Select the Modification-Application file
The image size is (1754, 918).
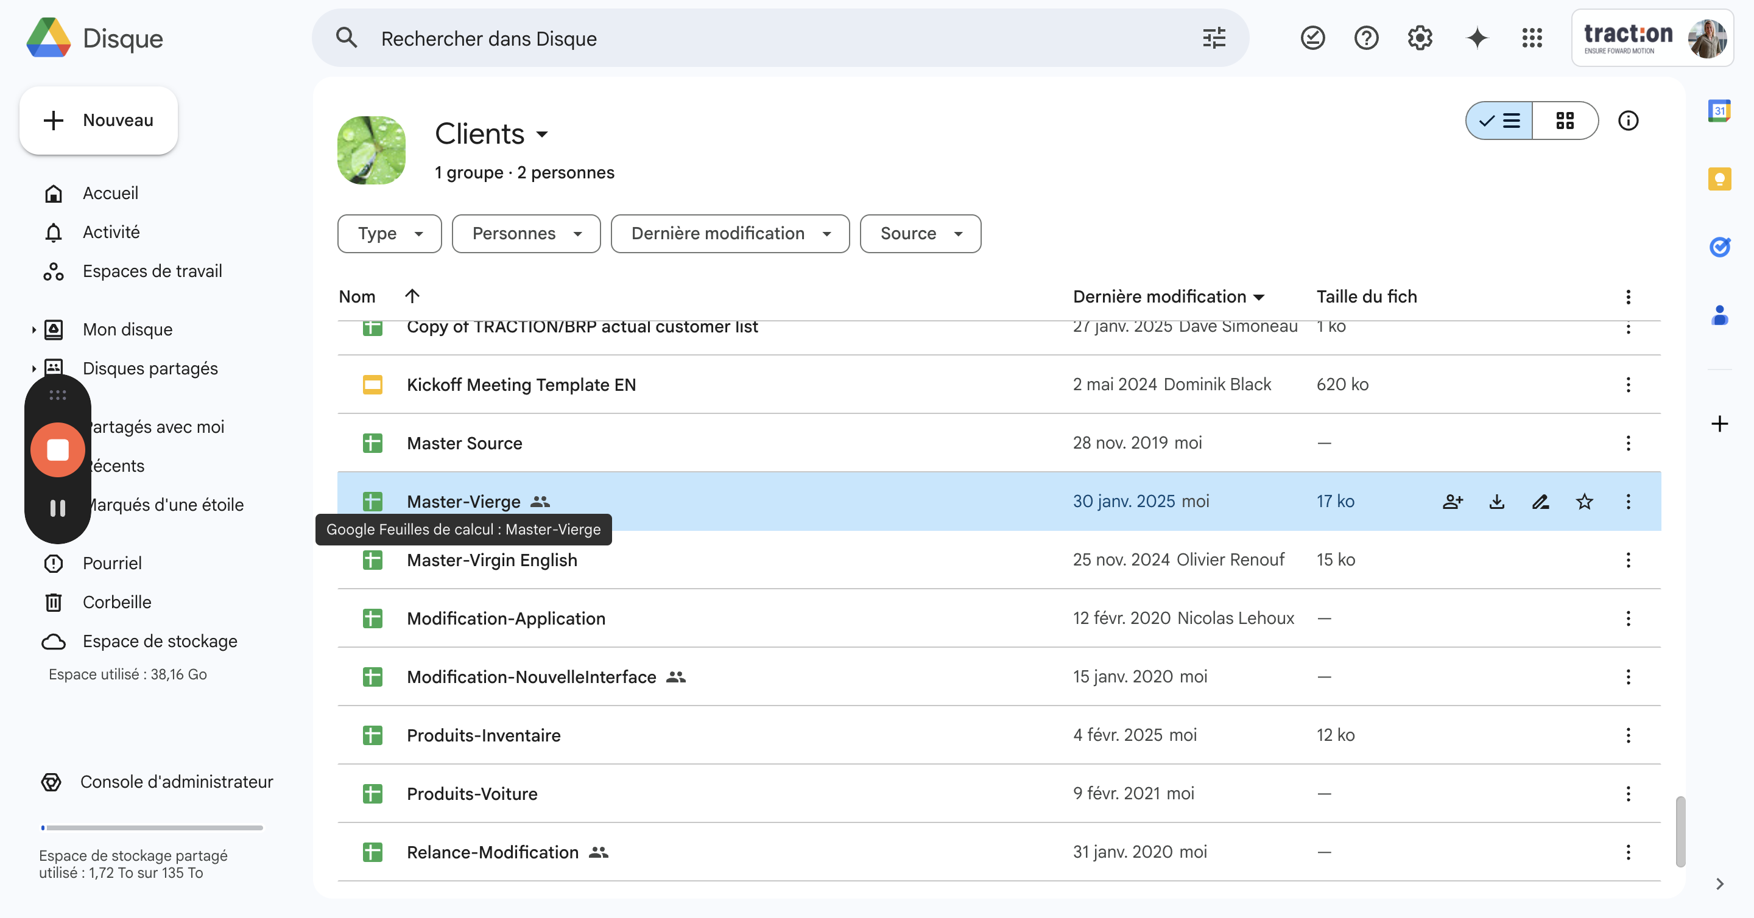point(999,618)
